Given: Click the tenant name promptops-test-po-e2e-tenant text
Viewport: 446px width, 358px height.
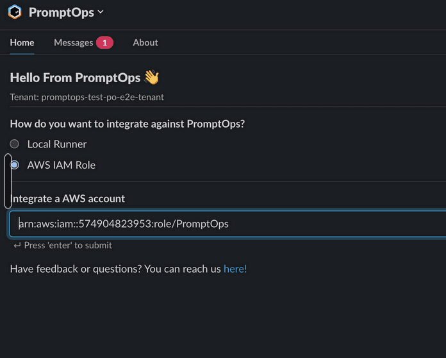Looking at the screenshot, I should (x=103, y=97).
